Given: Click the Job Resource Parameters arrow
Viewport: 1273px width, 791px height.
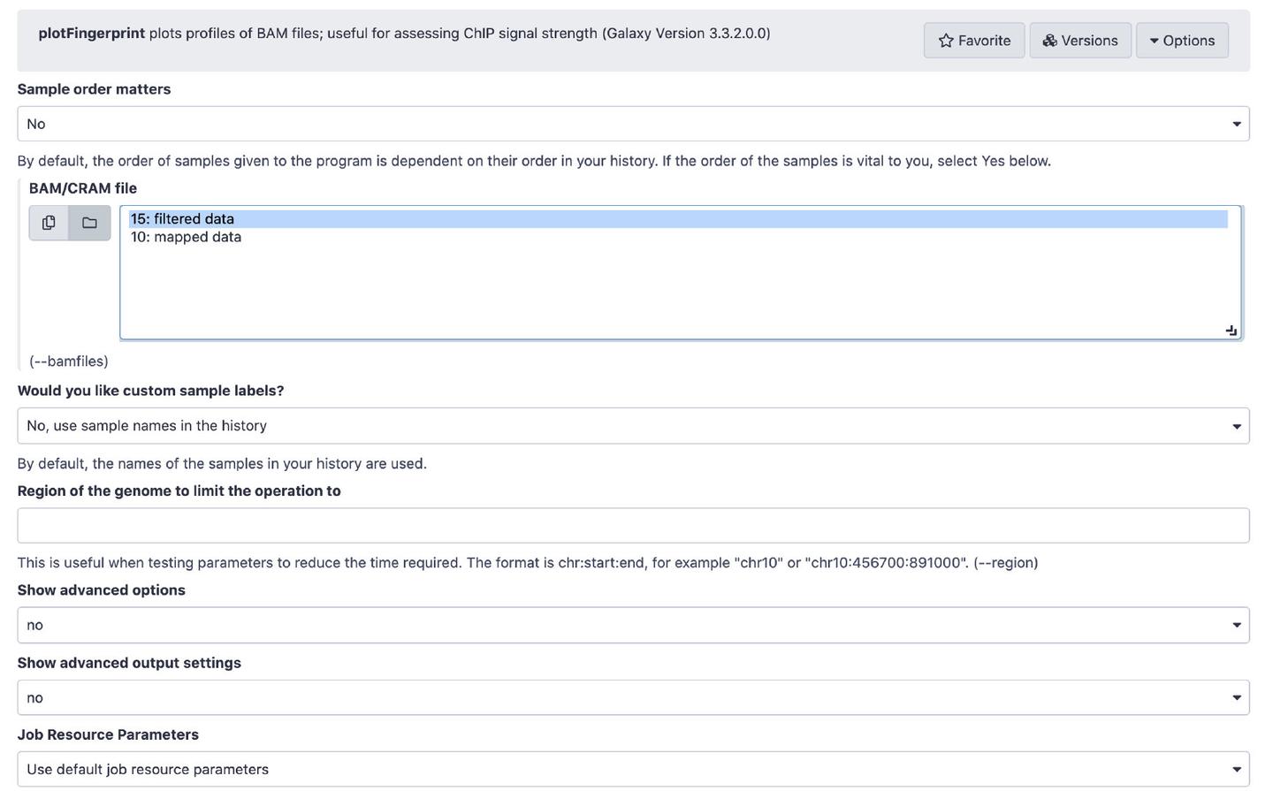Looking at the screenshot, I should (1236, 770).
